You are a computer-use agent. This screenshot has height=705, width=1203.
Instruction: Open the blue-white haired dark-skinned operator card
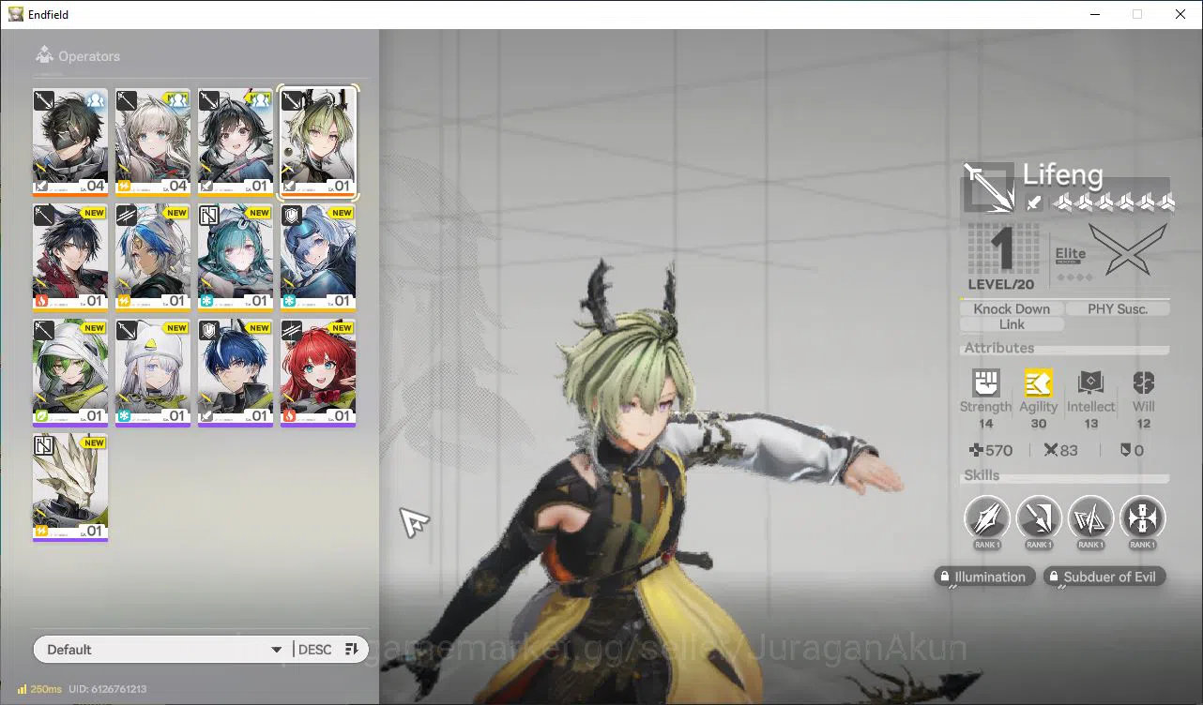point(153,258)
